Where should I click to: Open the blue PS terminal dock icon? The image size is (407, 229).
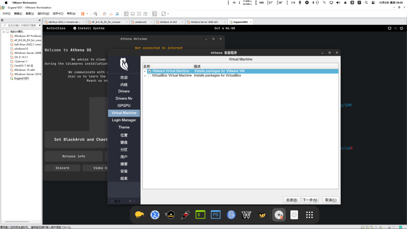point(216,215)
